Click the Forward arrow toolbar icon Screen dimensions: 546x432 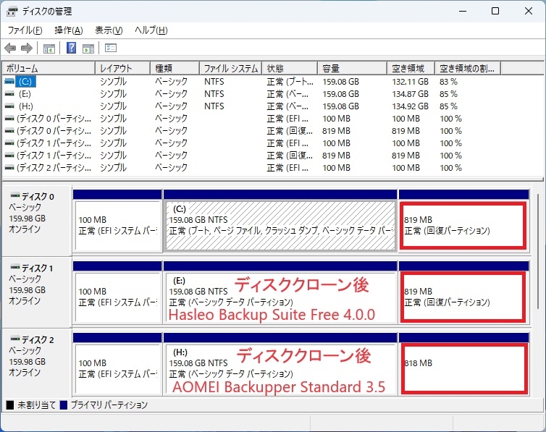coord(27,48)
